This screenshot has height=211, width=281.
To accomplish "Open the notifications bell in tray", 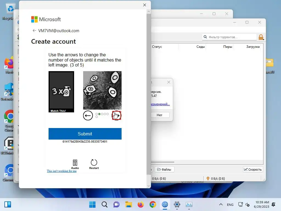I will point(274,204).
